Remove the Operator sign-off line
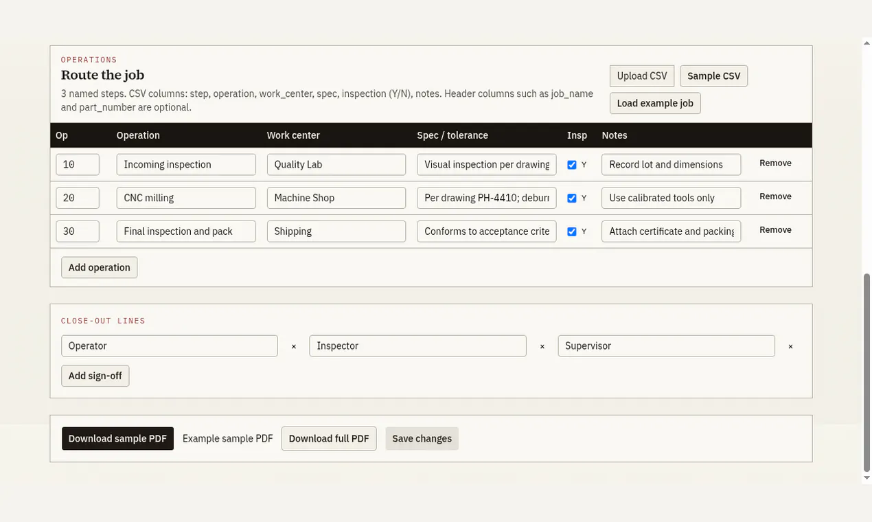The height and width of the screenshot is (522, 872). 294,347
